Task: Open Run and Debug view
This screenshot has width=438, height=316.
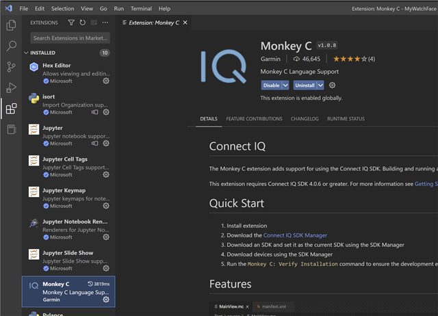Action: click(x=11, y=88)
